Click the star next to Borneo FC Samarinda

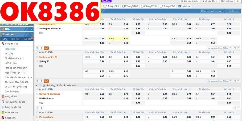38,94
